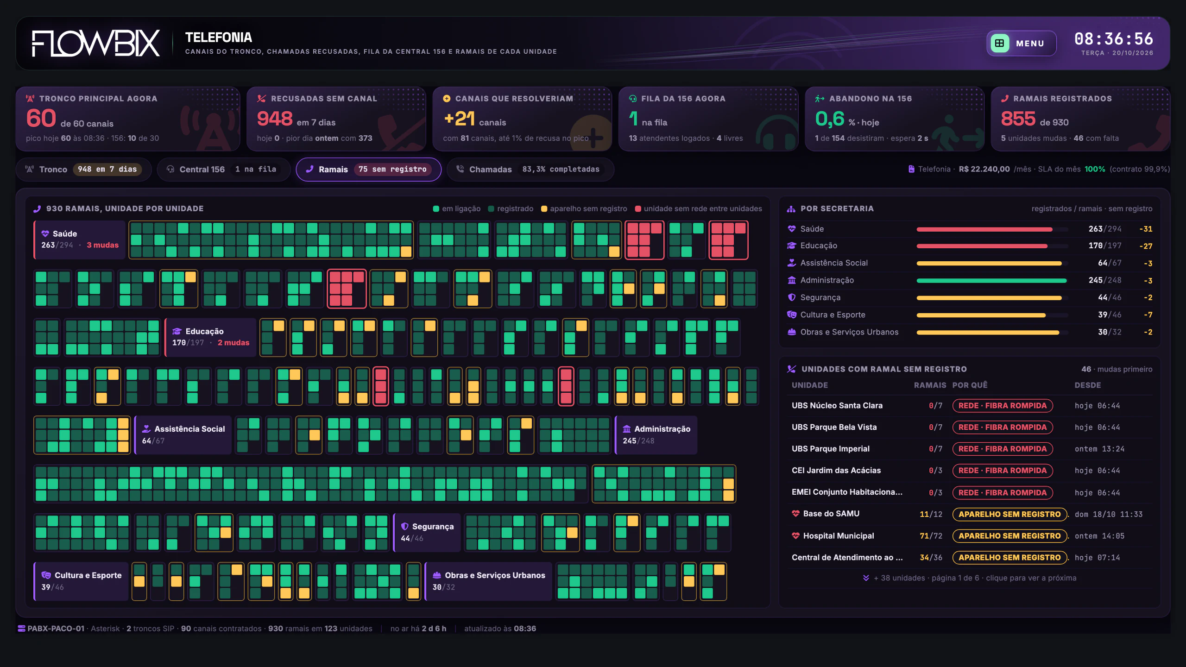The image size is (1186, 667).
Task: Open the MENU button
Action: pyautogui.click(x=1021, y=44)
